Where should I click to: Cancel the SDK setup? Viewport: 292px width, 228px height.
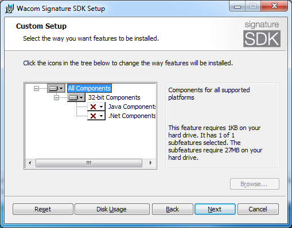click(258, 209)
